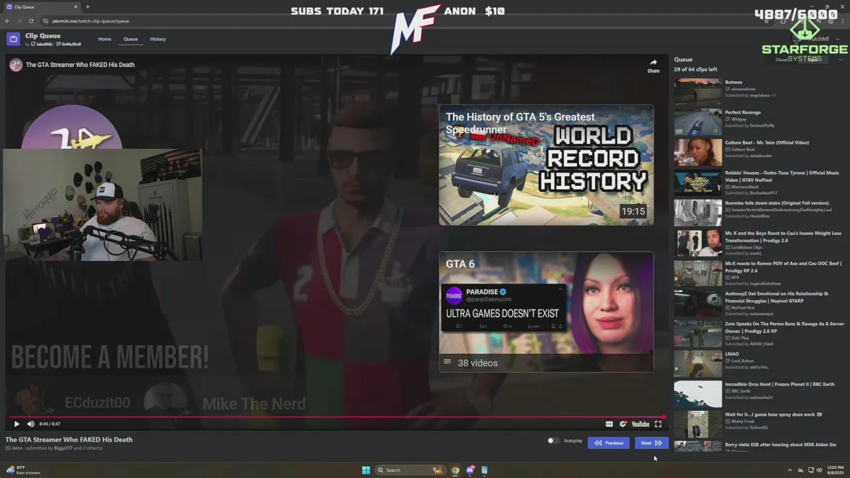Click the Clip Queue purple logo icon
Image resolution: width=850 pixels, height=478 pixels.
[x=13, y=39]
